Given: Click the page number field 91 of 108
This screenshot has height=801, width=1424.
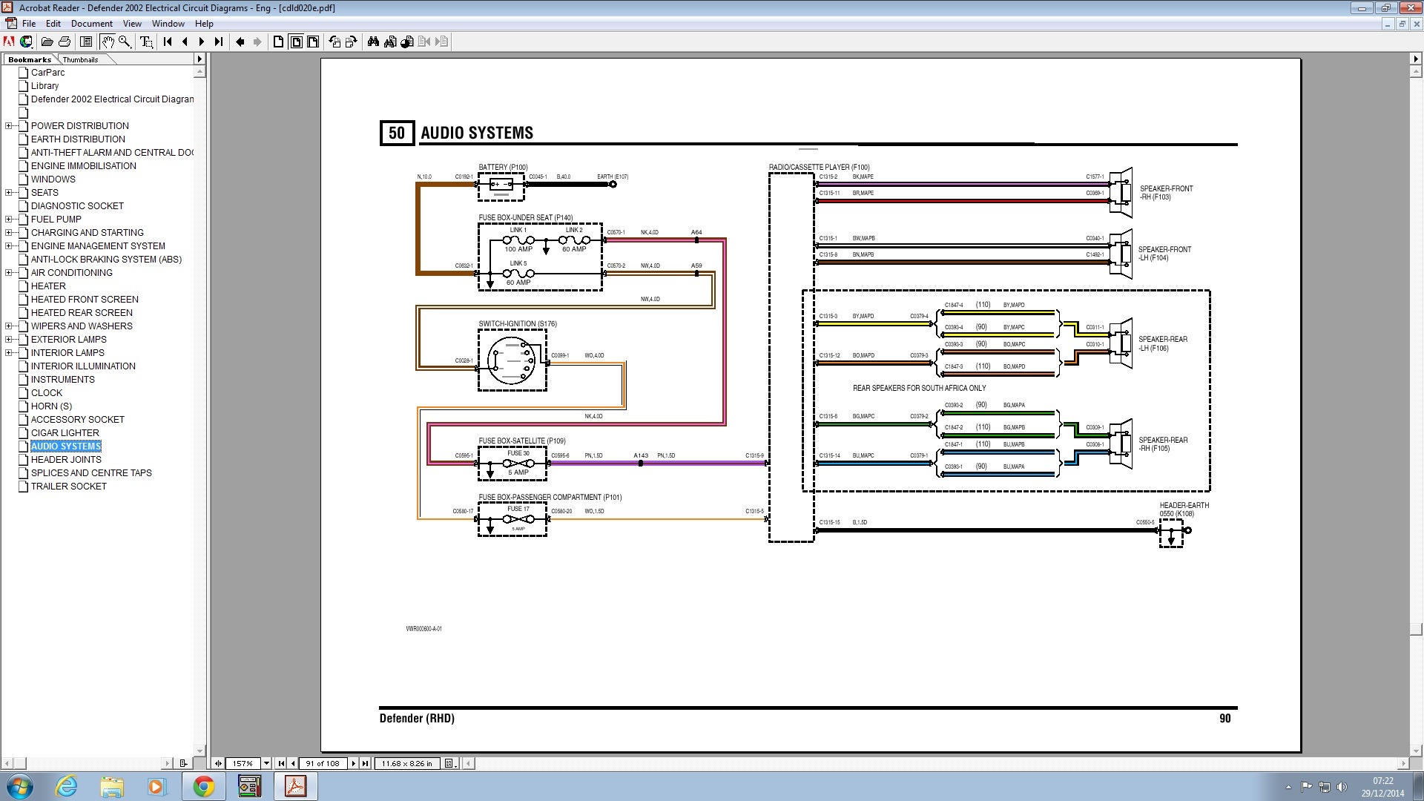Looking at the screenshot, I should (x=323, y=763).
